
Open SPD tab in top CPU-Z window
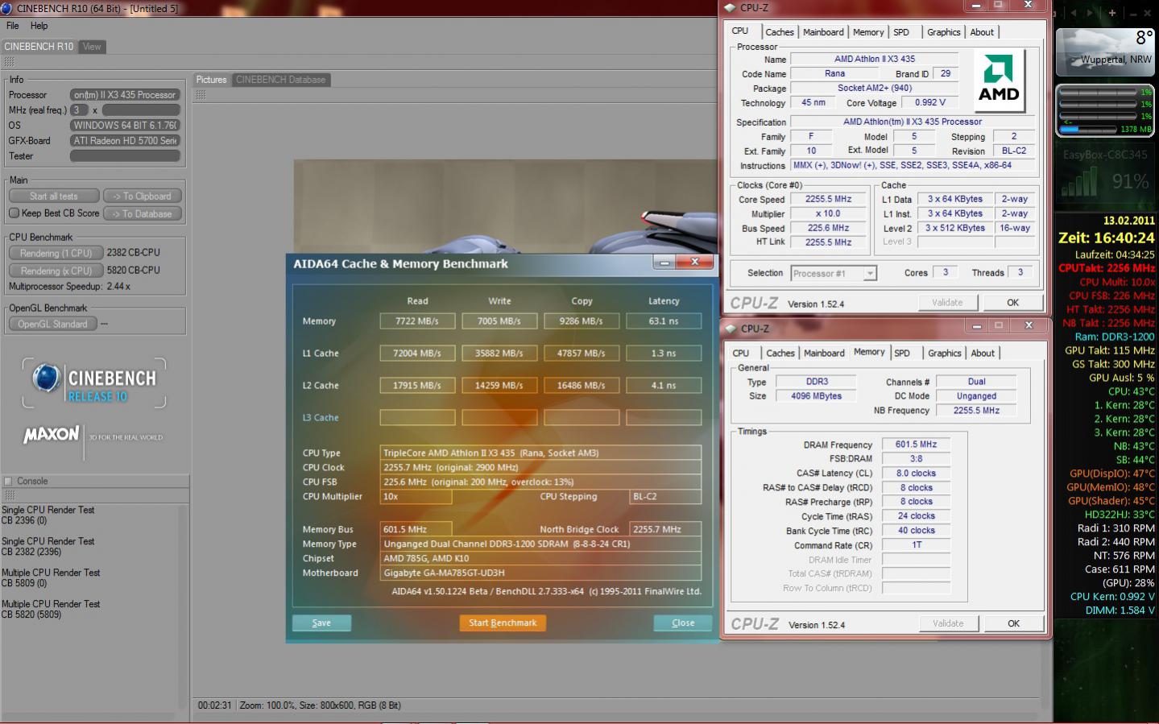tap(901, 32)
